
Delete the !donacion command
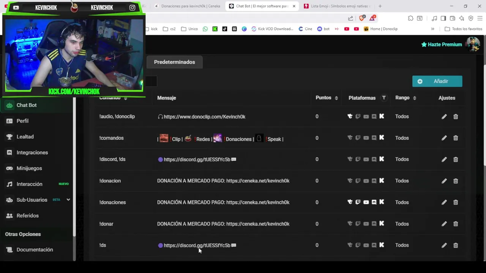[456, 181]
